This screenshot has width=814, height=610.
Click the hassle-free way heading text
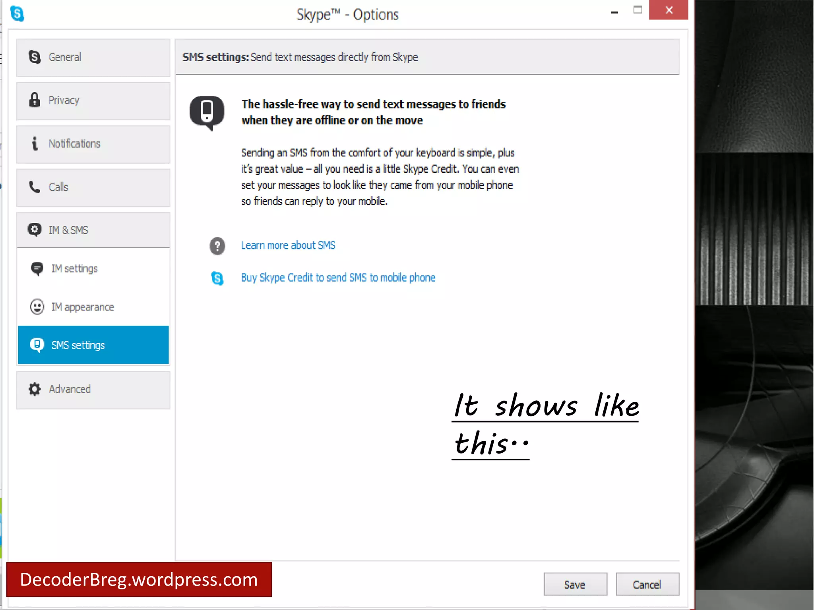[x=374, y=112]
